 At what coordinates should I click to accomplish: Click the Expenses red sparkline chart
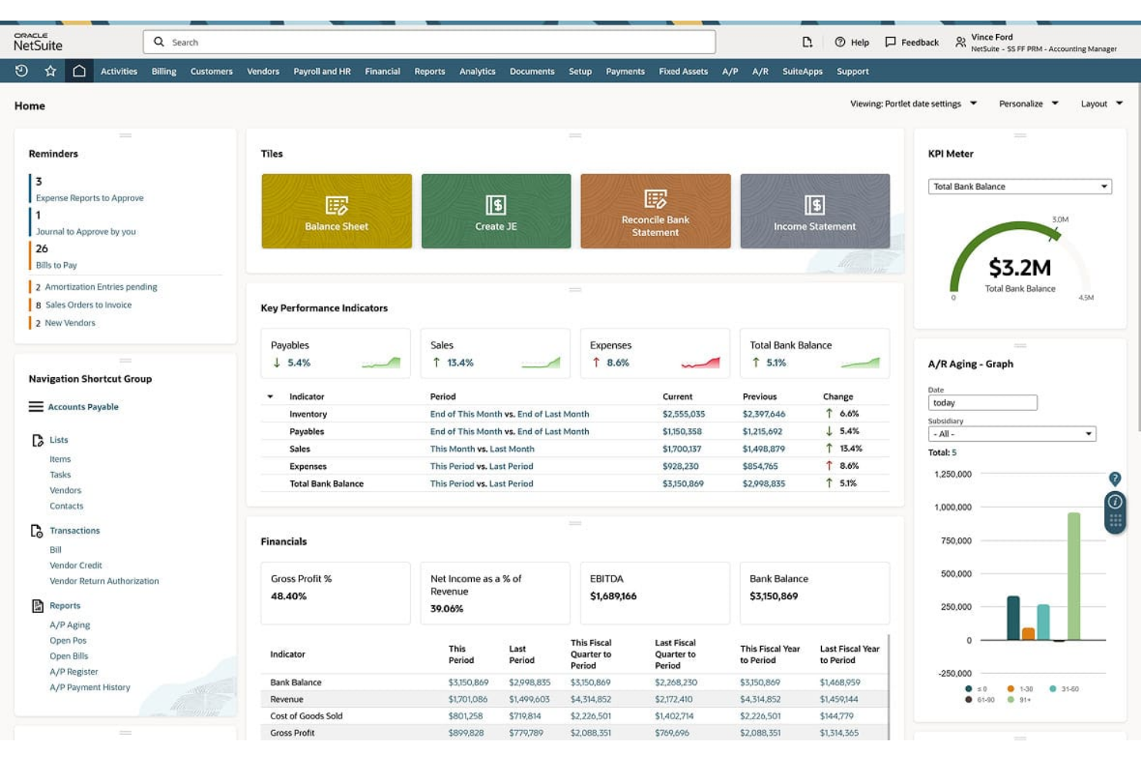700,362
